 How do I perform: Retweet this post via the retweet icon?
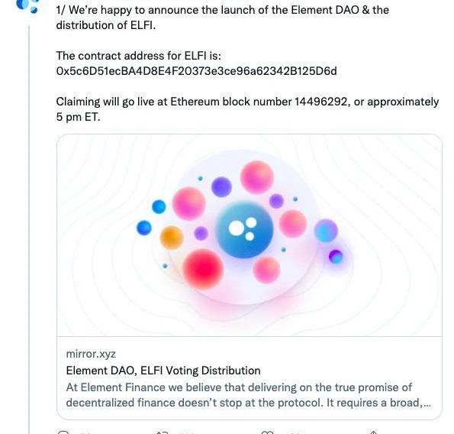click(x=162, y=432)
